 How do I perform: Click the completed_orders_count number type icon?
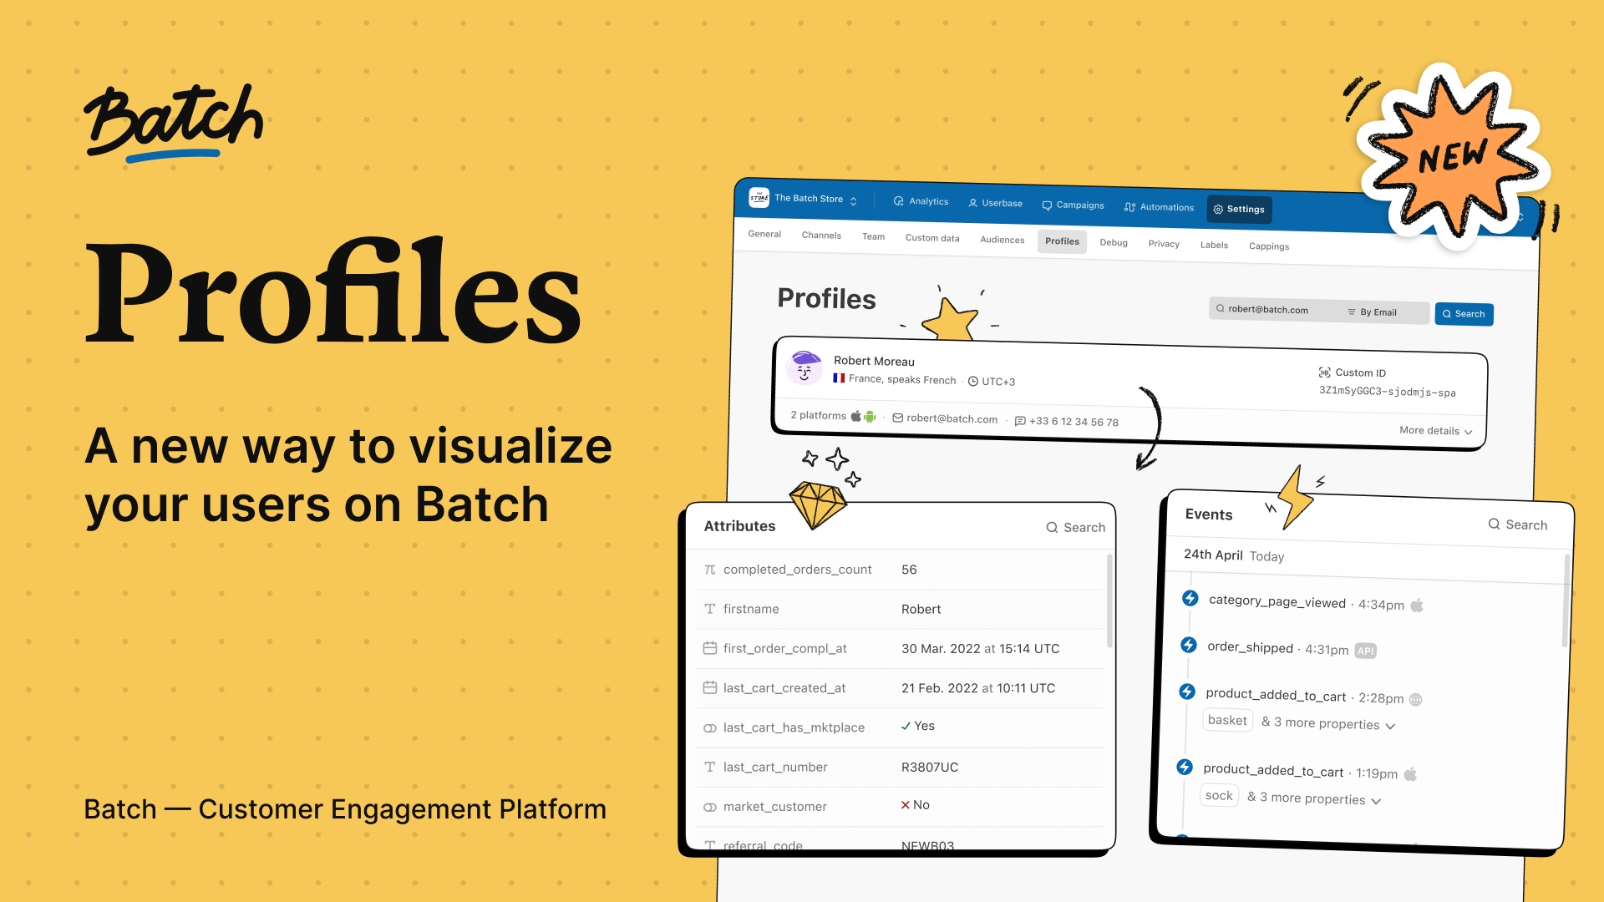[x=710, y=570]
